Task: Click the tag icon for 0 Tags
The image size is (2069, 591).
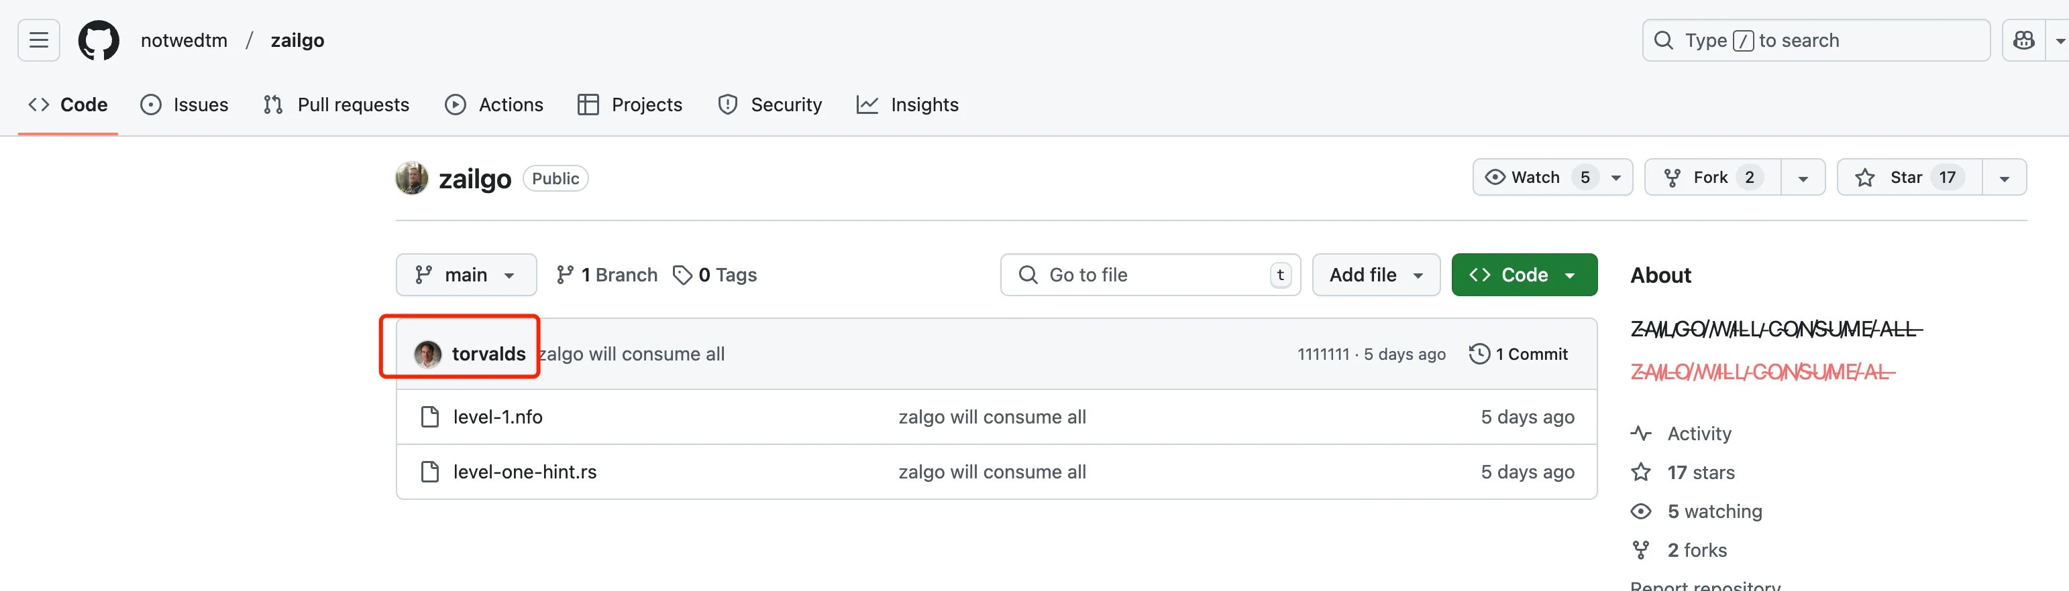Action: 682,275
